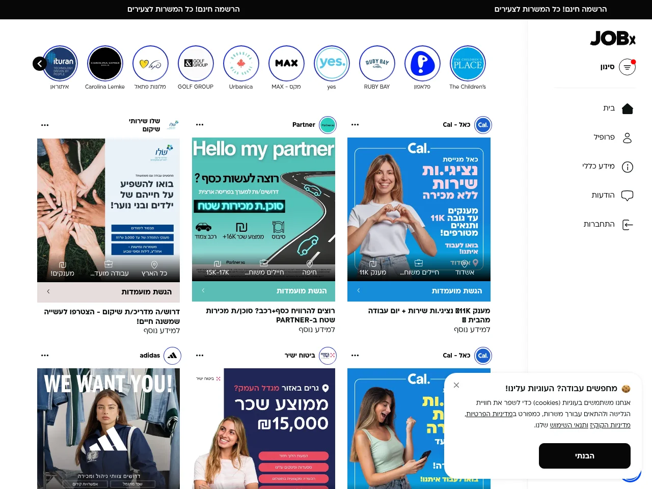Open the filter (סינון) icon button
The height and width of the screenshot is (489, 652).
(x=627, y=67)
